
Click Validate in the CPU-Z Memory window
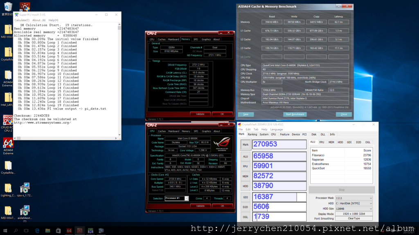pyautogui.click(x=200, y=114)
